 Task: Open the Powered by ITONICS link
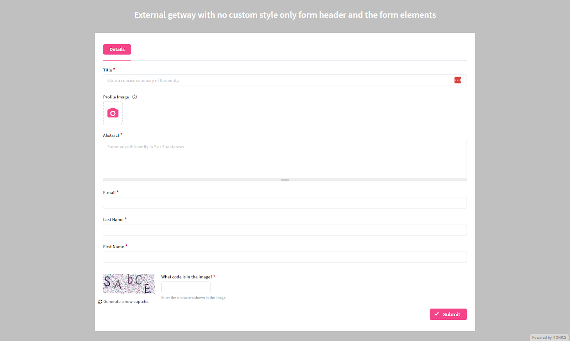[x=549, y=337]
